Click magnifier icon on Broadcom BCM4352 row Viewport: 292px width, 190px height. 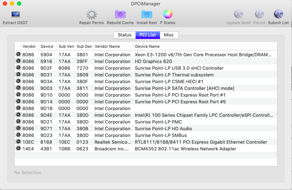point(18,149)
